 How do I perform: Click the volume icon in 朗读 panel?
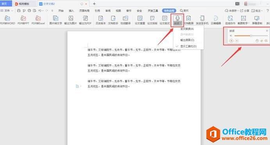tap(266, 41)
